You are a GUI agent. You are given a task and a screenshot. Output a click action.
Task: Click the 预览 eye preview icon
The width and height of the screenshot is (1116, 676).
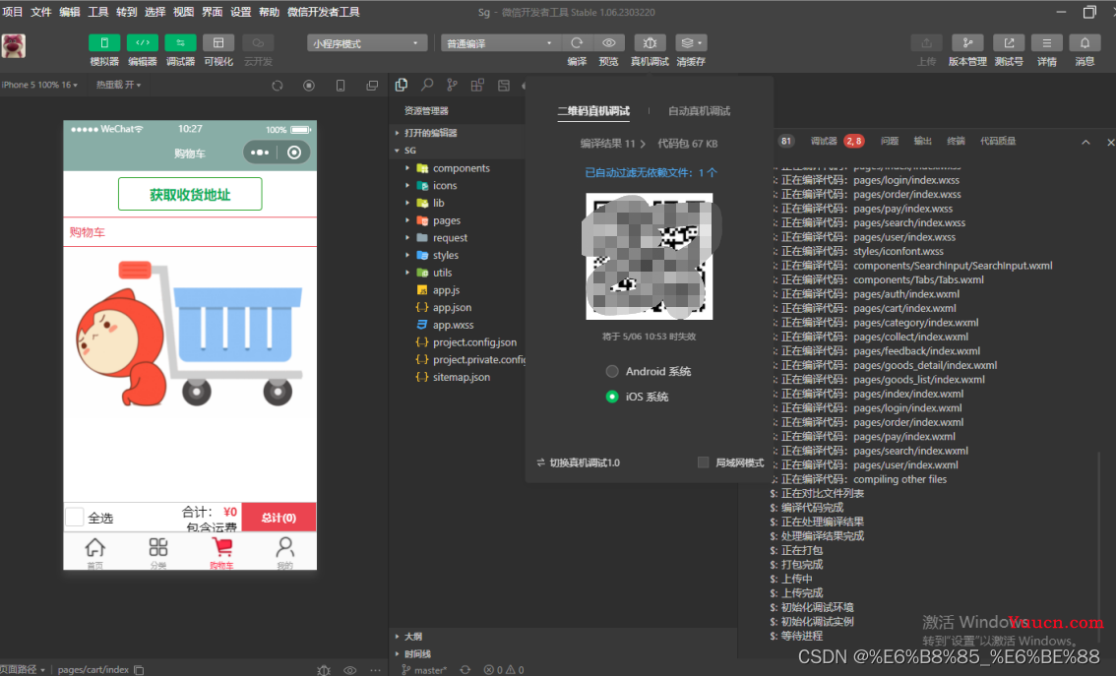point(608,43)
